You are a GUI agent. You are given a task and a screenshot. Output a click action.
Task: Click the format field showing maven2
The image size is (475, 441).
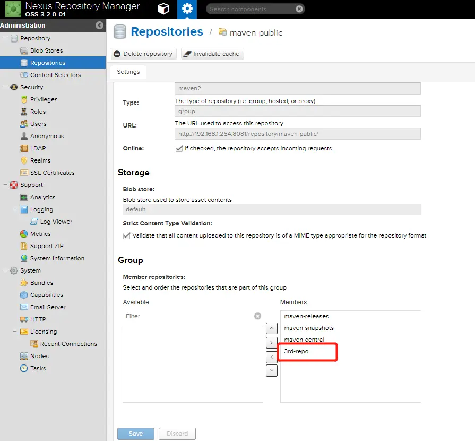click(x=298, y=88)
